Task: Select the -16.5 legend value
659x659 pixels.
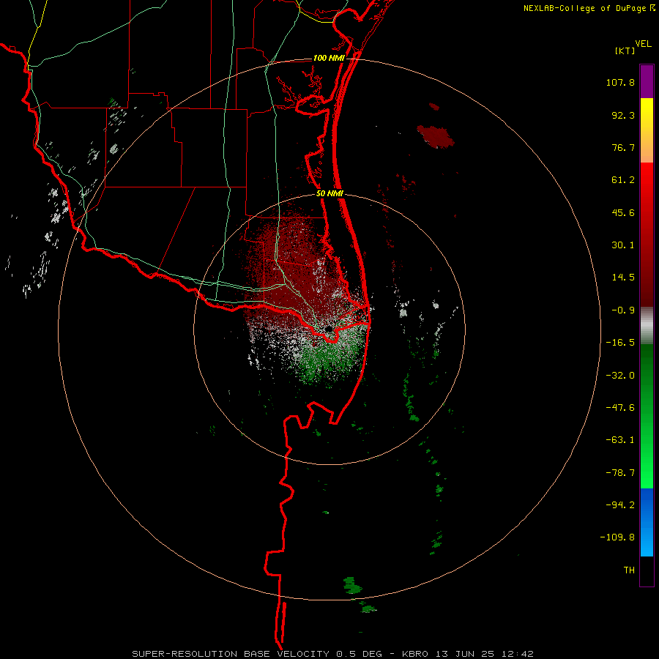Action: [x=620, y=343]
